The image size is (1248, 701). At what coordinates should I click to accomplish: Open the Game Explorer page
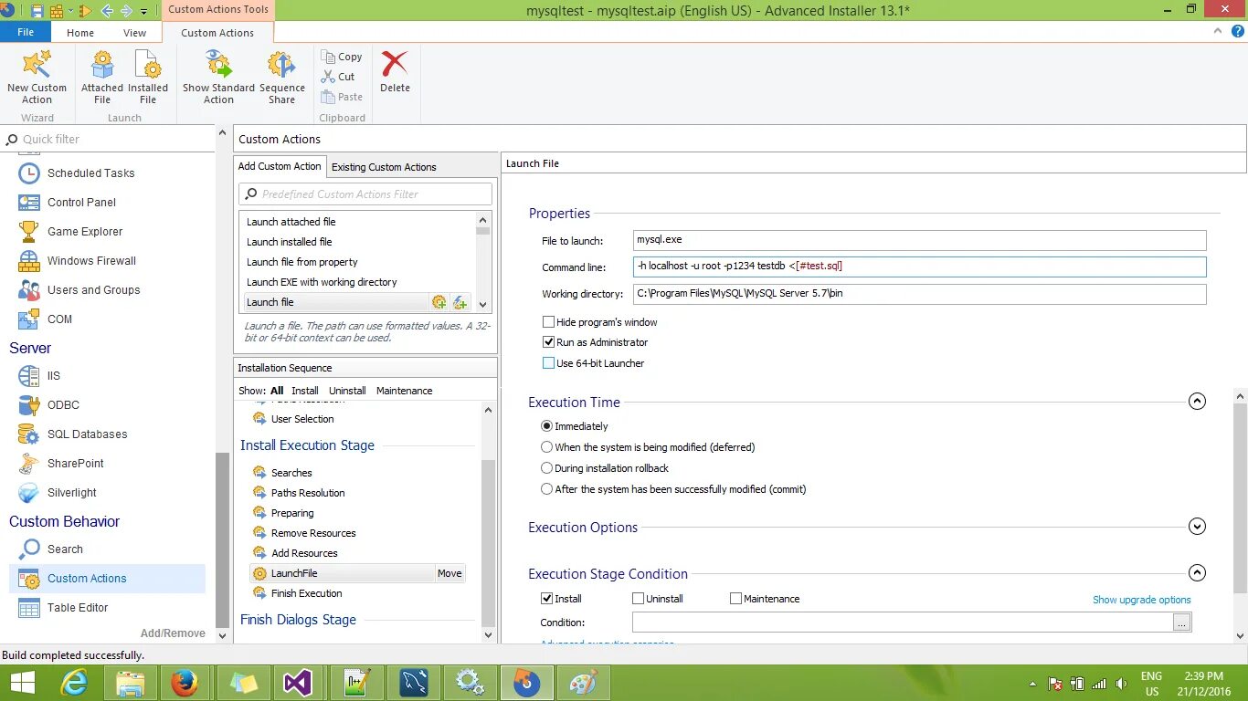coord(84,231)
